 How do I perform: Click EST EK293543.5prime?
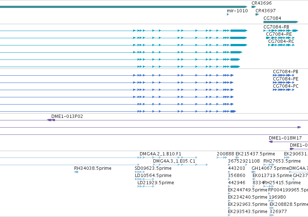point(229,215)
